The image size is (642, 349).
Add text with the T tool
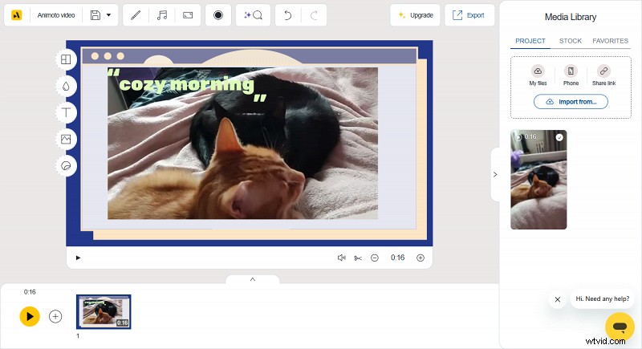point(66,112)
